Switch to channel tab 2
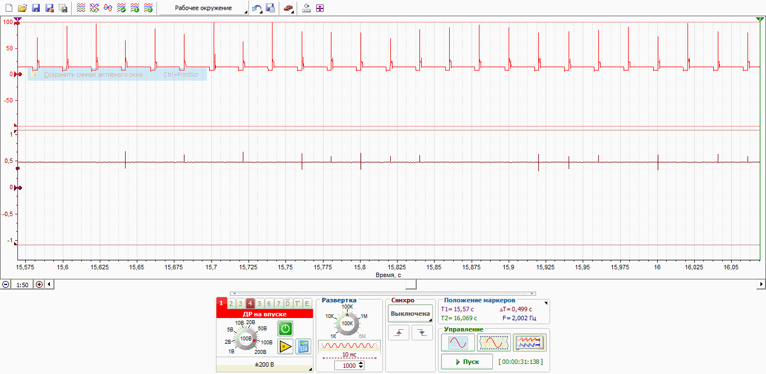This screenshot has height=374, width=766. (231, 303)
